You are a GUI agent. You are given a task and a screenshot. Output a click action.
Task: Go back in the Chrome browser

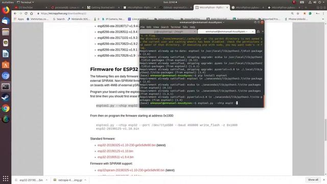(15, 13)
